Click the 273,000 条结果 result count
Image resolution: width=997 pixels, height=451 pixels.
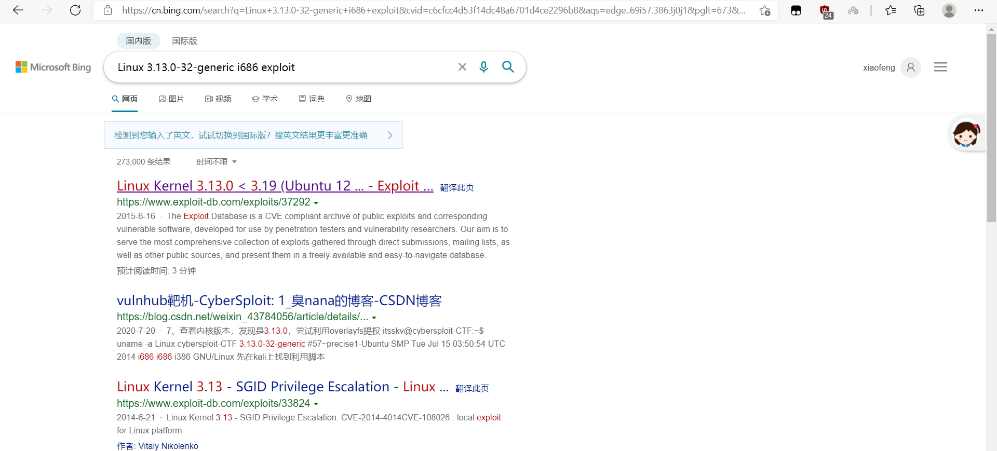tap(144, 162)
